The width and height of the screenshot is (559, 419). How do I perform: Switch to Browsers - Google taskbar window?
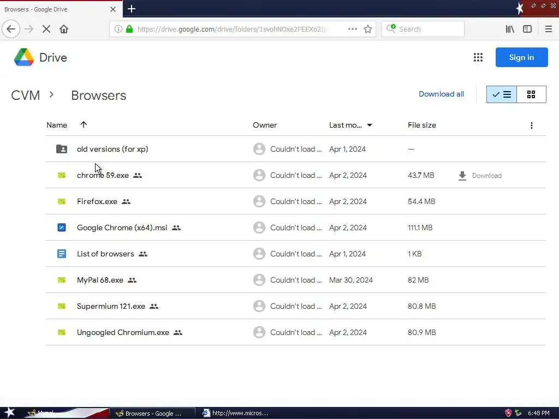[x=152, y=414]
